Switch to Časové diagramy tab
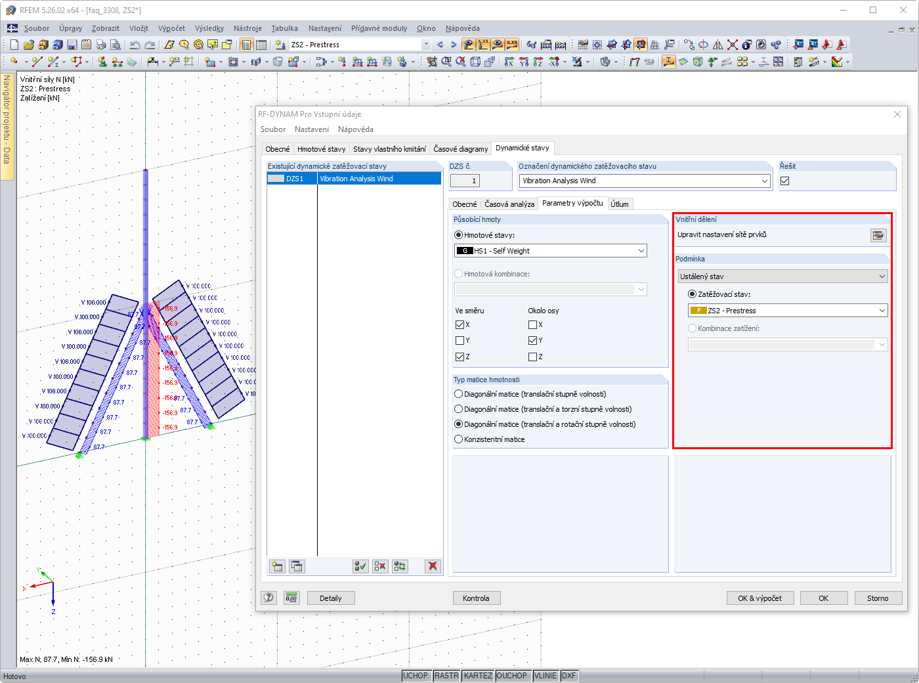Image resolution: width=919 pixels, height=683 pixels. [x=460, y=149]
